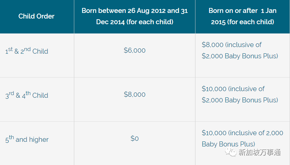Select the Child Order column header
290x165 pixels.
coord(37,16)
